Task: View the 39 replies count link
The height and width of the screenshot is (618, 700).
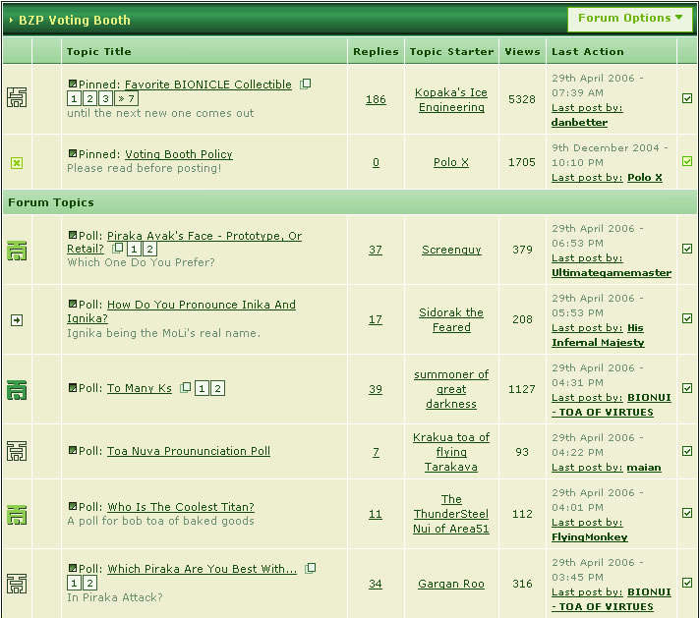Action: point(376,389)
